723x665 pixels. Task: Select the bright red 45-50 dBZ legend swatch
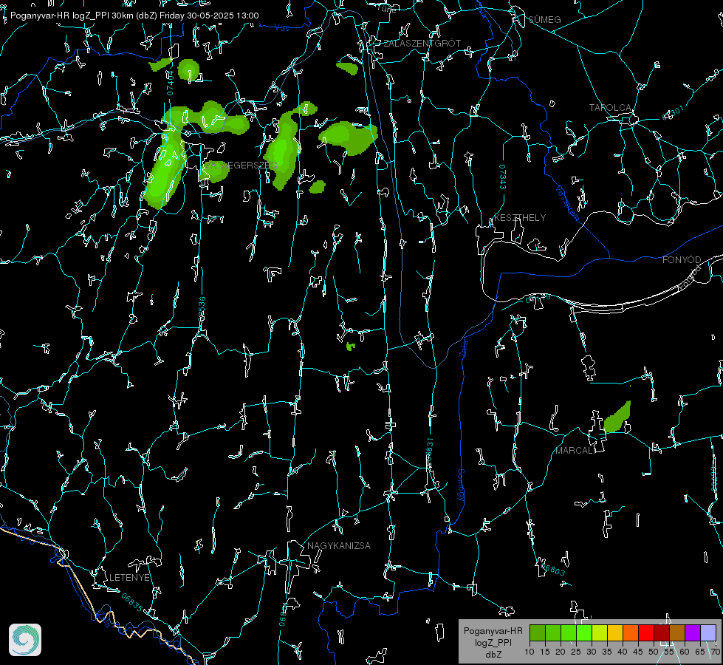(x=646, y=632)
